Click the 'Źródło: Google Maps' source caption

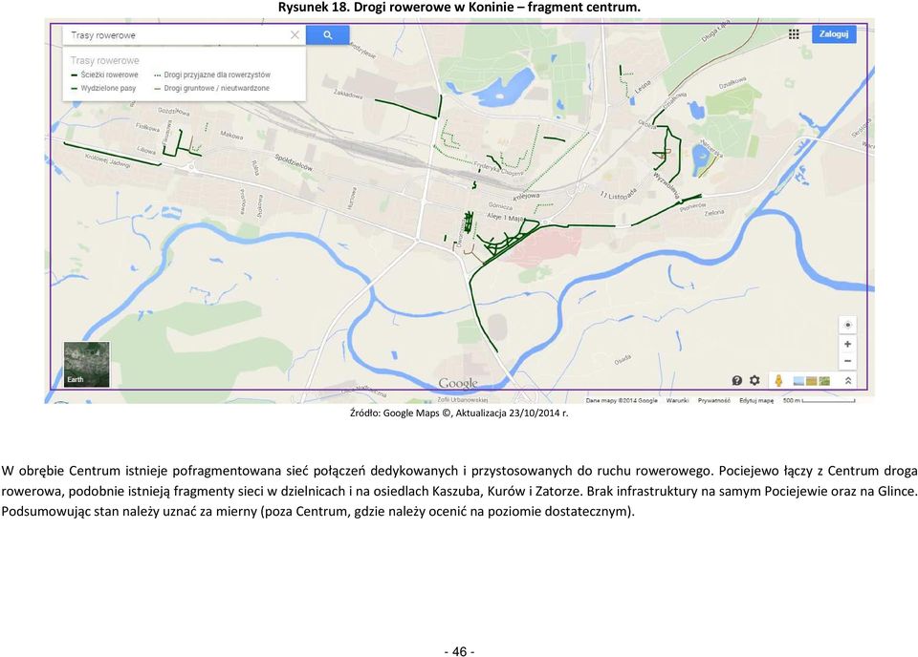click(459, 413)
